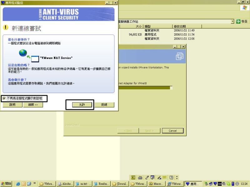Switch to Macro... taskbar button

click(x=157, y=184)
